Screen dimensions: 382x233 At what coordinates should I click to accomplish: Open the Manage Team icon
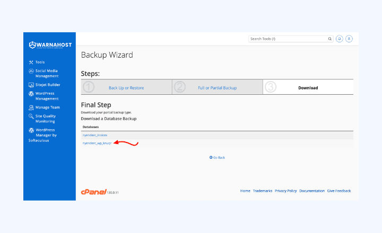coord(31,107)
